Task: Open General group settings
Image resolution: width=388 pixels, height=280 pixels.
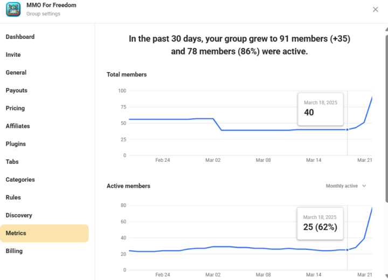Action: click(x=16, y=73)
